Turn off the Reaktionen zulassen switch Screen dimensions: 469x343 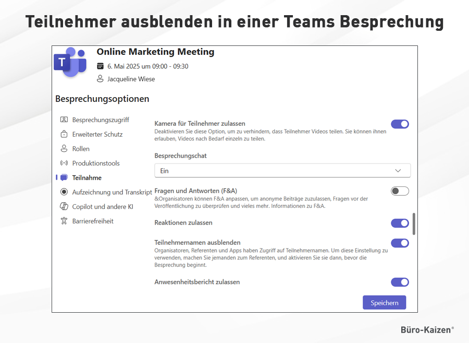400,223
